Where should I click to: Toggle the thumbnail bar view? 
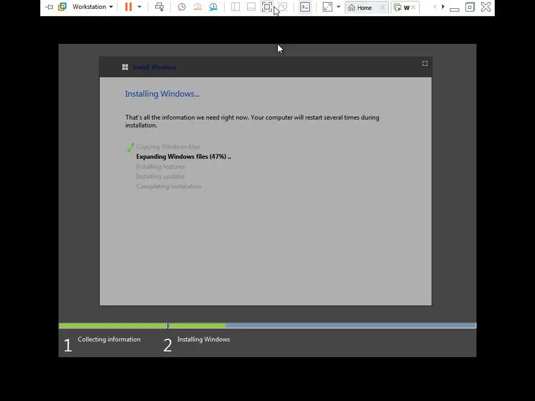(x=251, y=7)
